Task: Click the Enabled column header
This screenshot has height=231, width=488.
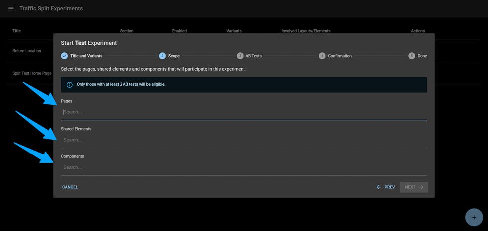Action: [x=179, y=31]
